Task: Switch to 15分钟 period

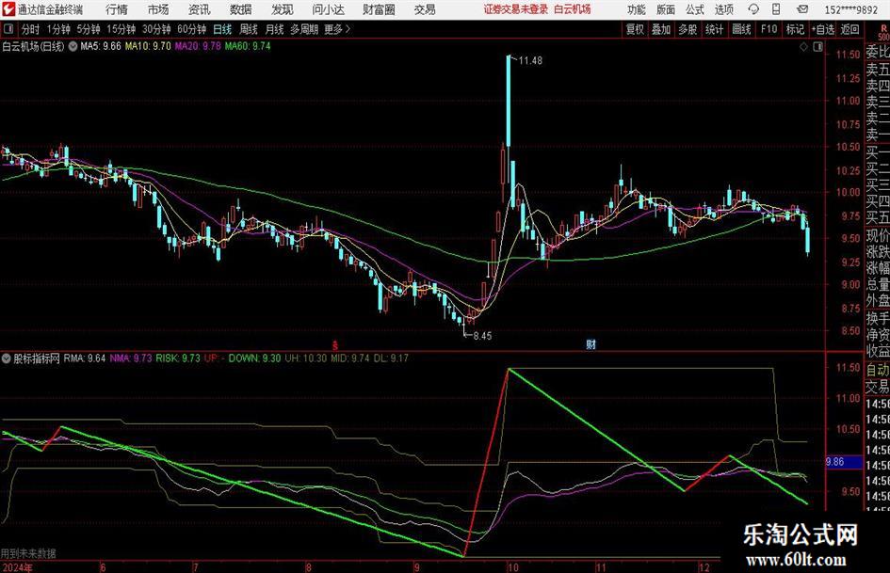Action: click(x=121, y=29)
